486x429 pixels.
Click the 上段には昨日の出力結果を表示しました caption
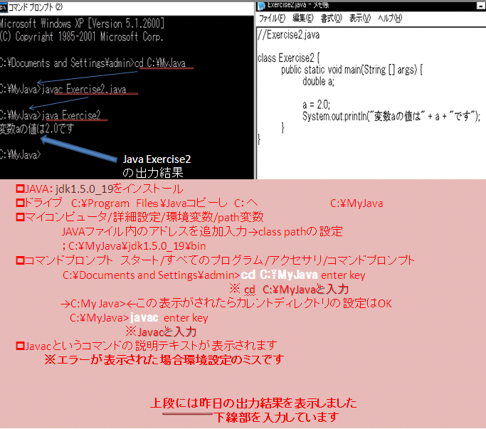click(253, 403)
